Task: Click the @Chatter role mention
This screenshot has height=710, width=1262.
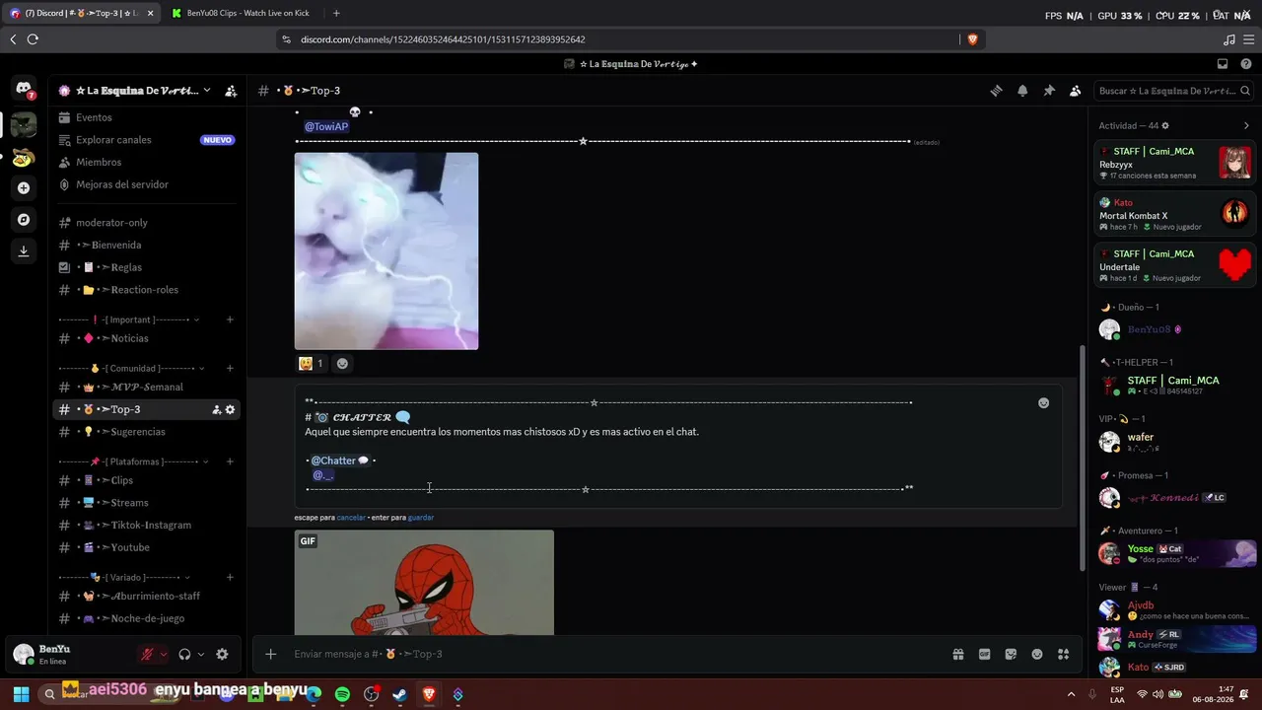Action: 340,461
